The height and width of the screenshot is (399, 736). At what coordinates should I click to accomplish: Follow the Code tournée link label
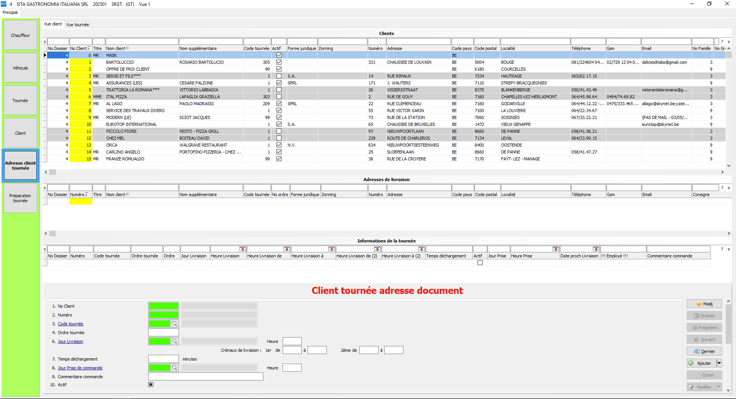71,324
